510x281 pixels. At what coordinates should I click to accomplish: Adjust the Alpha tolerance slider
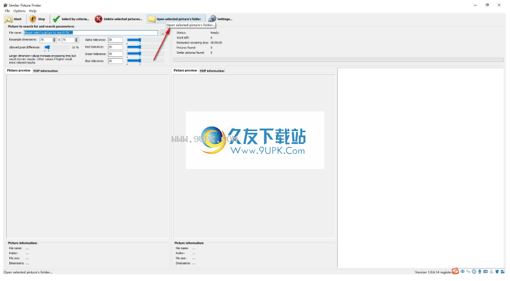(x=145, y=40)
